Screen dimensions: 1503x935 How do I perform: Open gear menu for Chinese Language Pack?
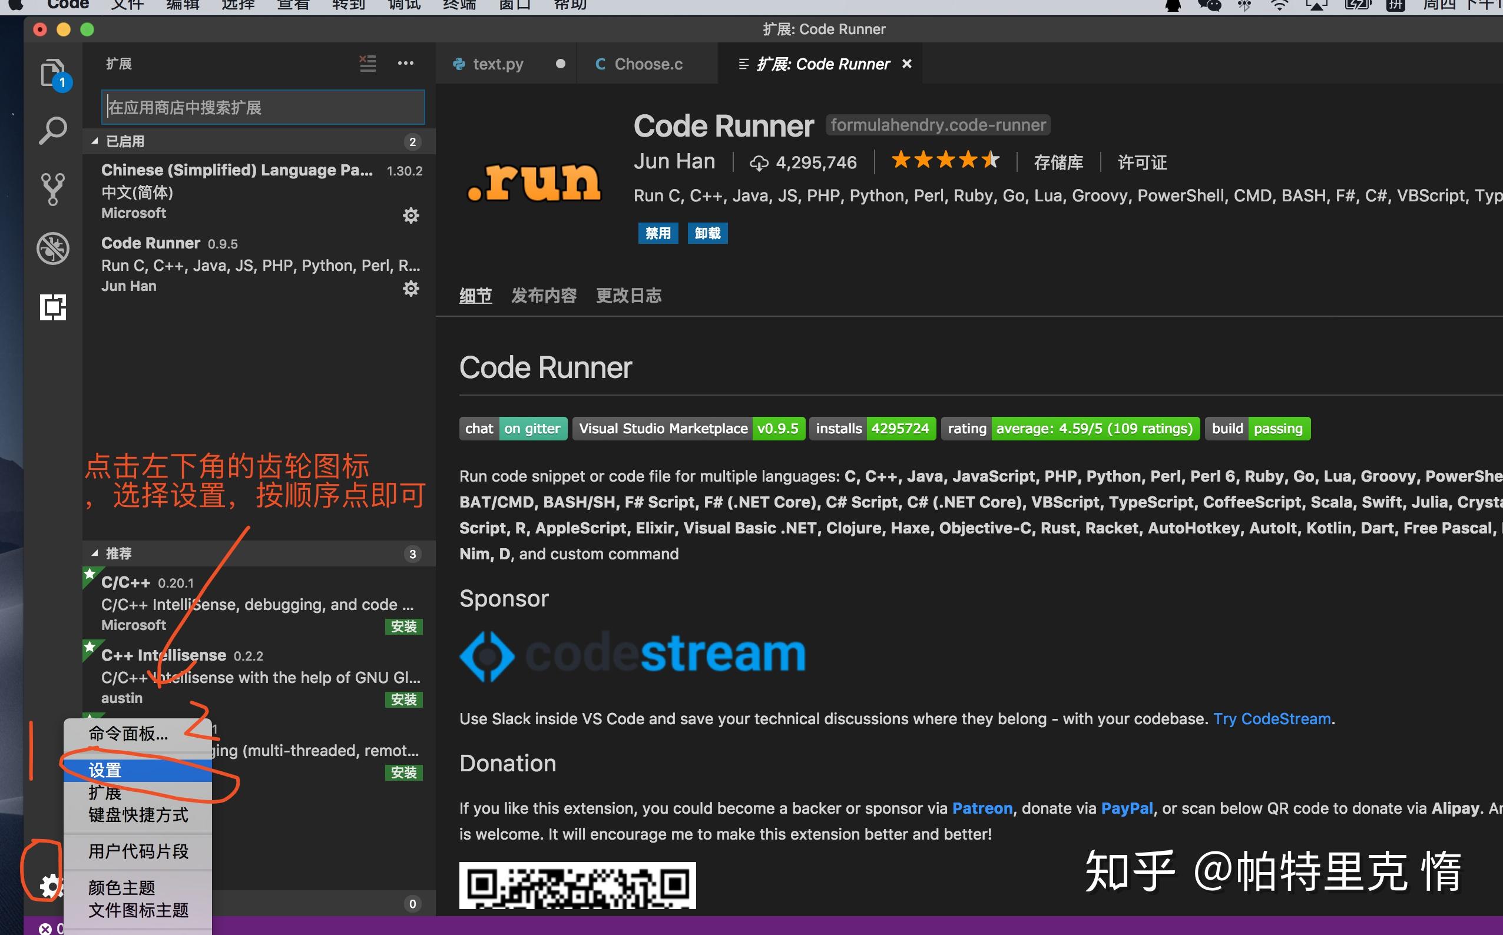410,216
